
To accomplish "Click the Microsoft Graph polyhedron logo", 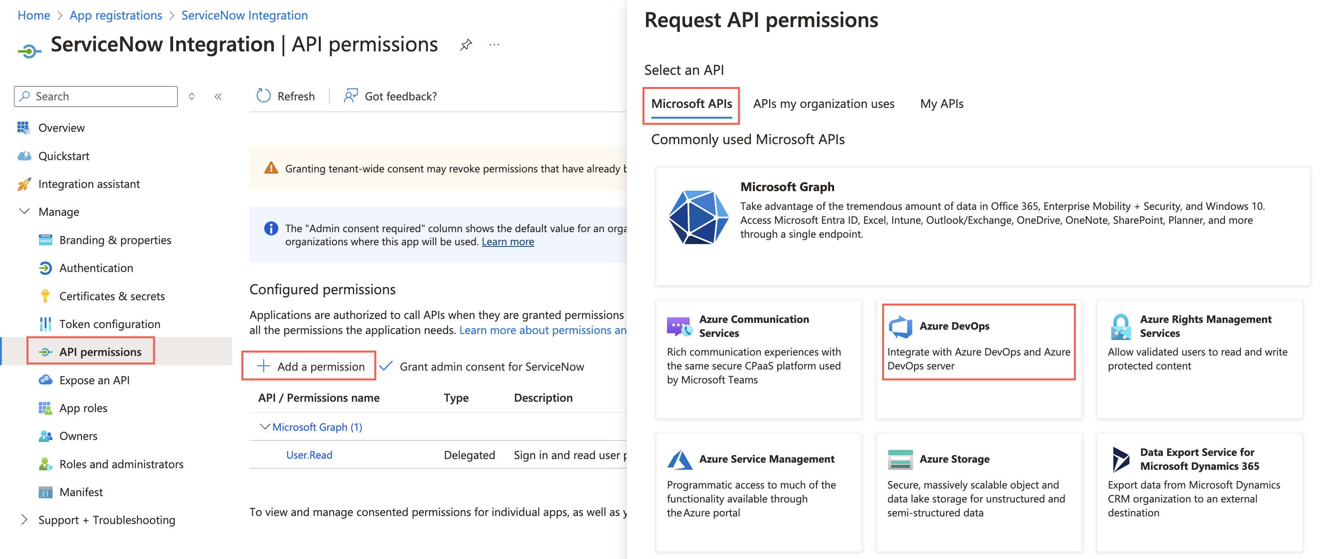I will click(x=698, y=217).
